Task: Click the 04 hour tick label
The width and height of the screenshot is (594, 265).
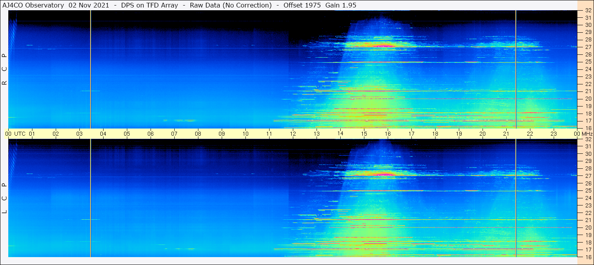Action: 103,134
